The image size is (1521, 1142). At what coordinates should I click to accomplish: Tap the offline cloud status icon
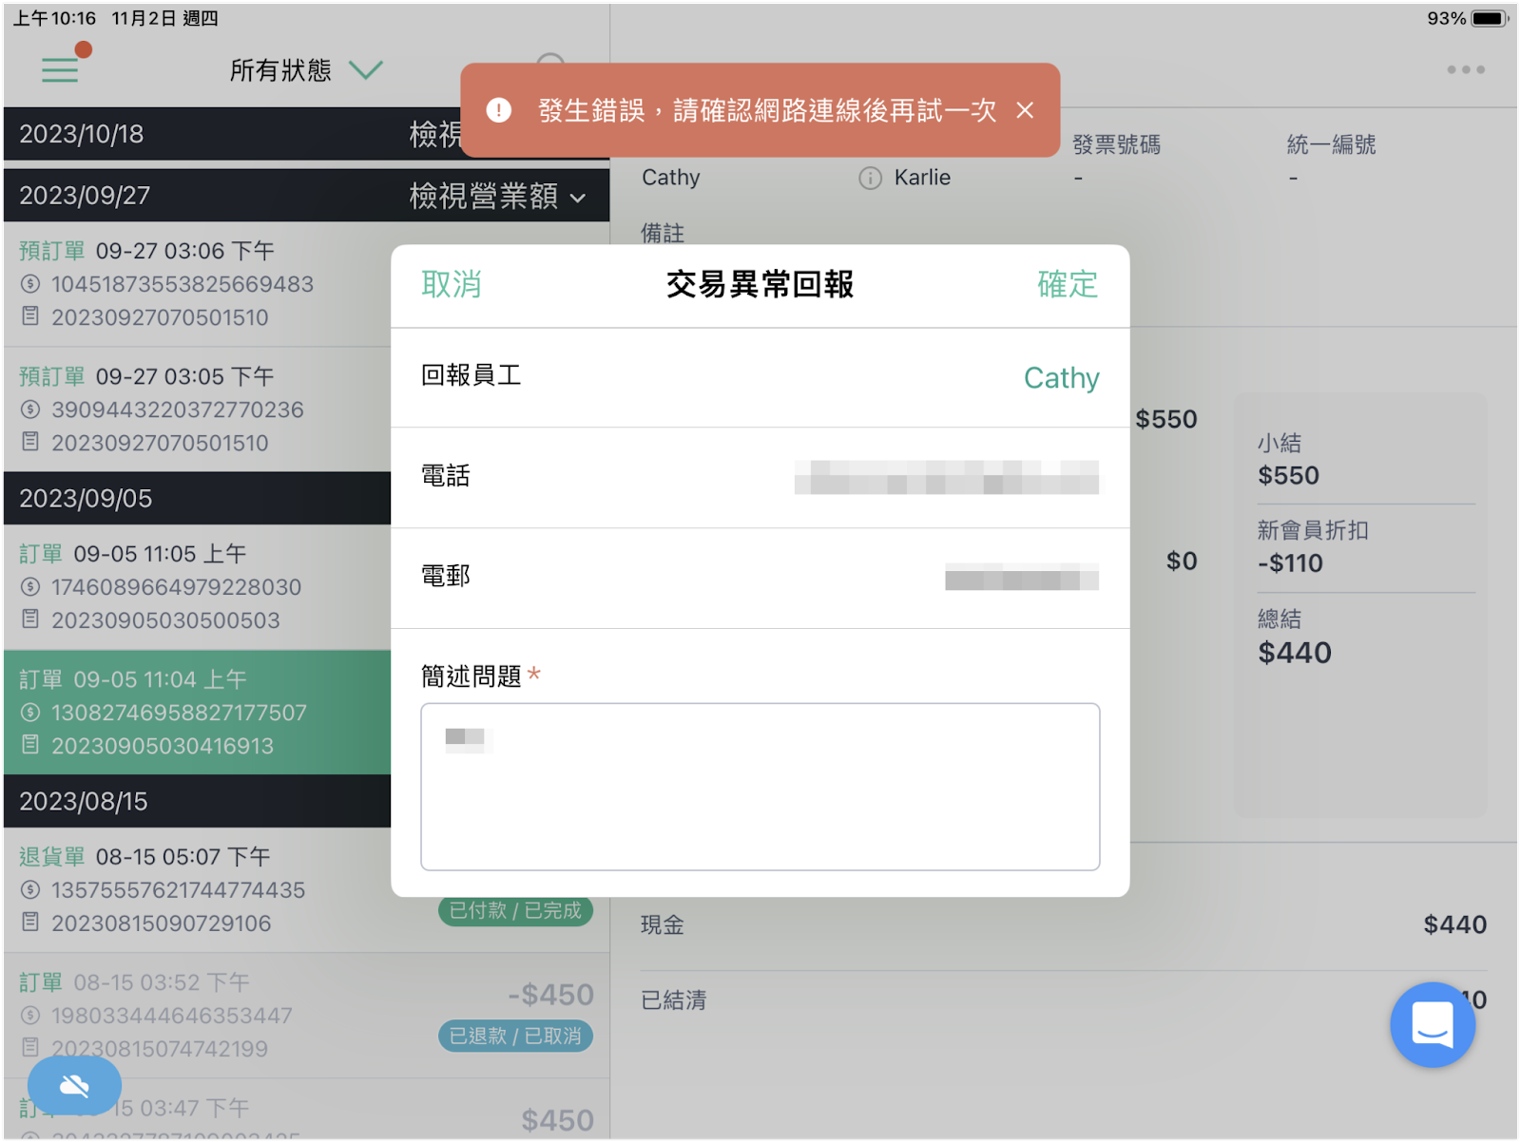tap(74, 1085)
